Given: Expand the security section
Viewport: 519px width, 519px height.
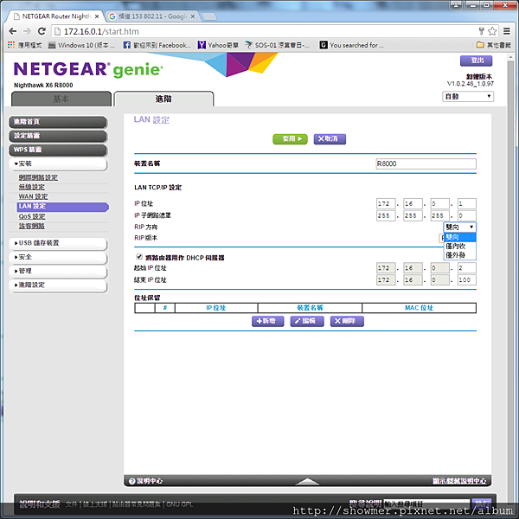Looking at the screenshot, I should (x=58, y=257).
